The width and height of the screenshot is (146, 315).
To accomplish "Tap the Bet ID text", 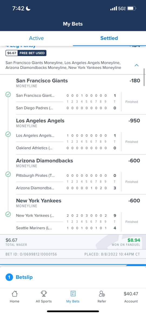I will (31, 254).
